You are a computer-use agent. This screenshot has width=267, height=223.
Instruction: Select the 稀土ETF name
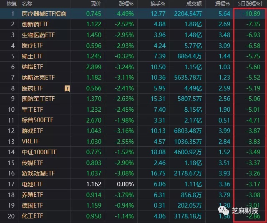[32, 56]
